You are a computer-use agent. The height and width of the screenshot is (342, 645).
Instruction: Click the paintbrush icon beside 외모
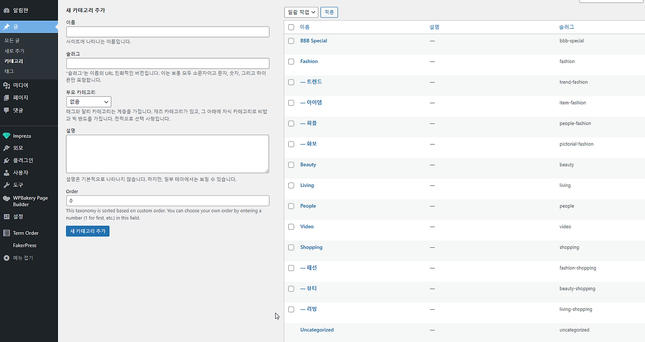(7, 148)
